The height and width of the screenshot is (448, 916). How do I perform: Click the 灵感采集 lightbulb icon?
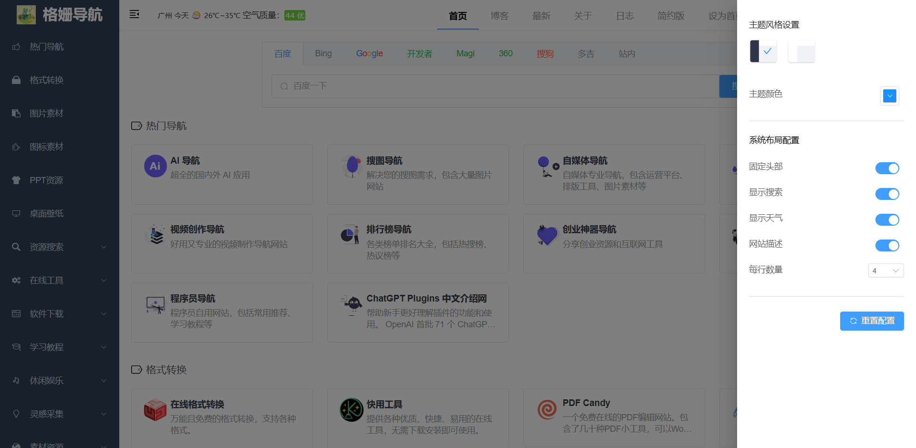click(16, 414)
